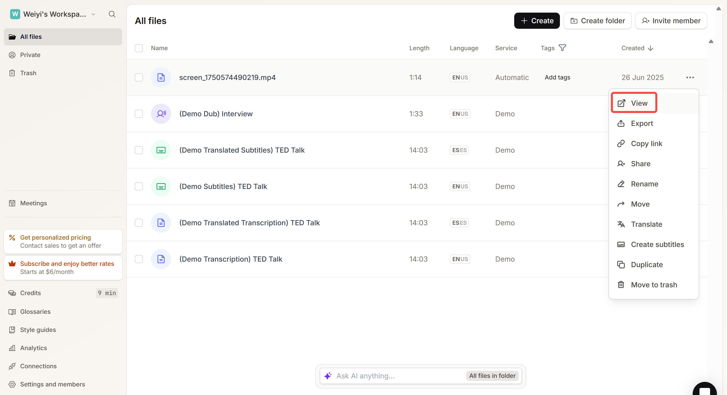This screenshot has width=727, height=395.
Task: Click the black Create button
Action: click(x=536, y=21)
